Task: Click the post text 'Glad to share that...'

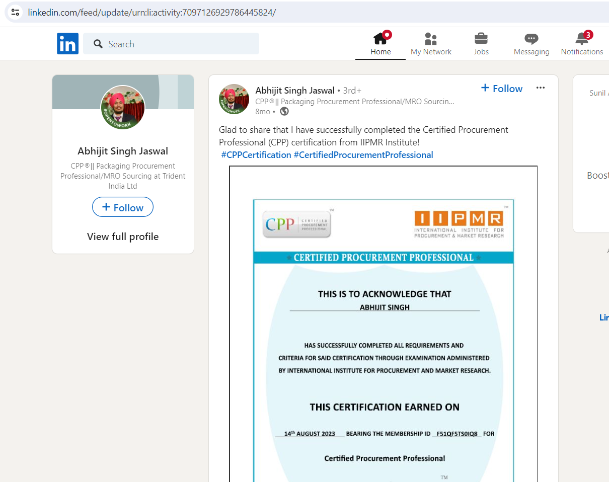Action: (x=363, y=136)
